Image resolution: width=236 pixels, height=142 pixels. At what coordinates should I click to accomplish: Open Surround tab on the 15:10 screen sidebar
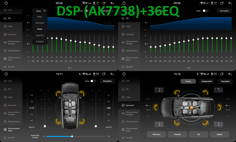point(129,105)
